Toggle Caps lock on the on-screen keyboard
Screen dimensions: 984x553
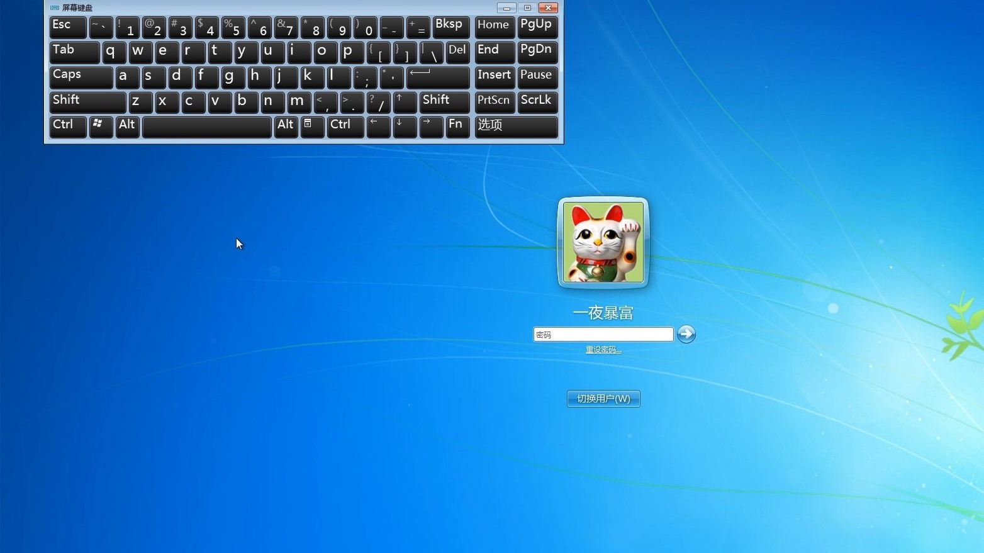pos(81,77)
